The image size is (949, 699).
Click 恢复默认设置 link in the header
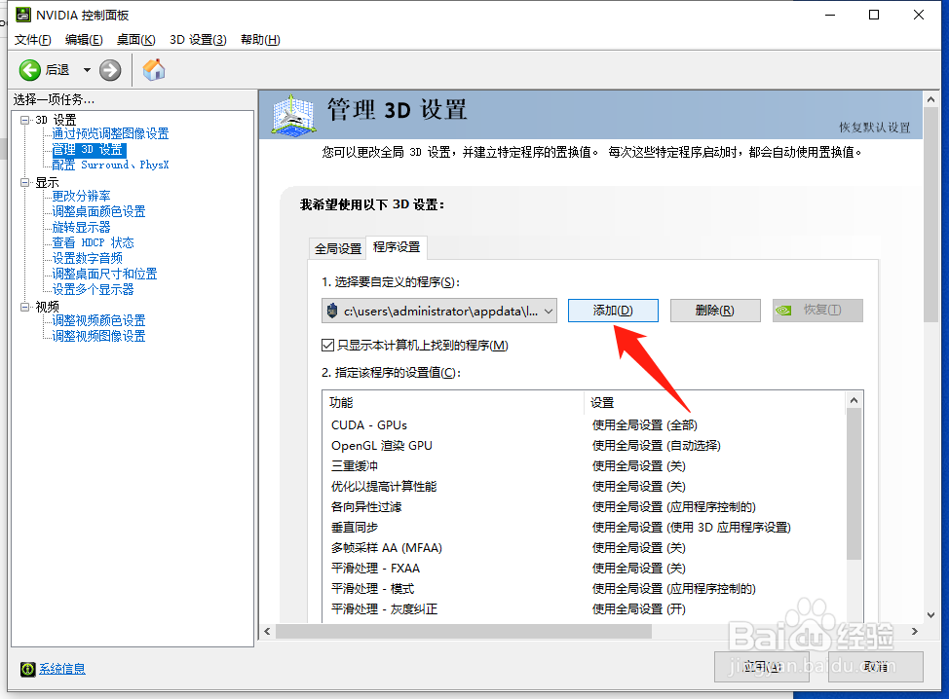[x=875, y=128]
